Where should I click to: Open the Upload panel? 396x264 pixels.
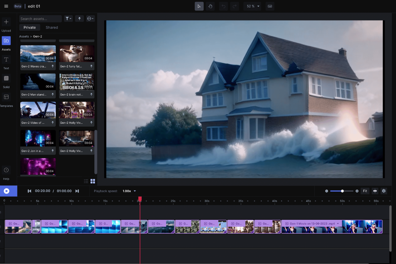6,22
